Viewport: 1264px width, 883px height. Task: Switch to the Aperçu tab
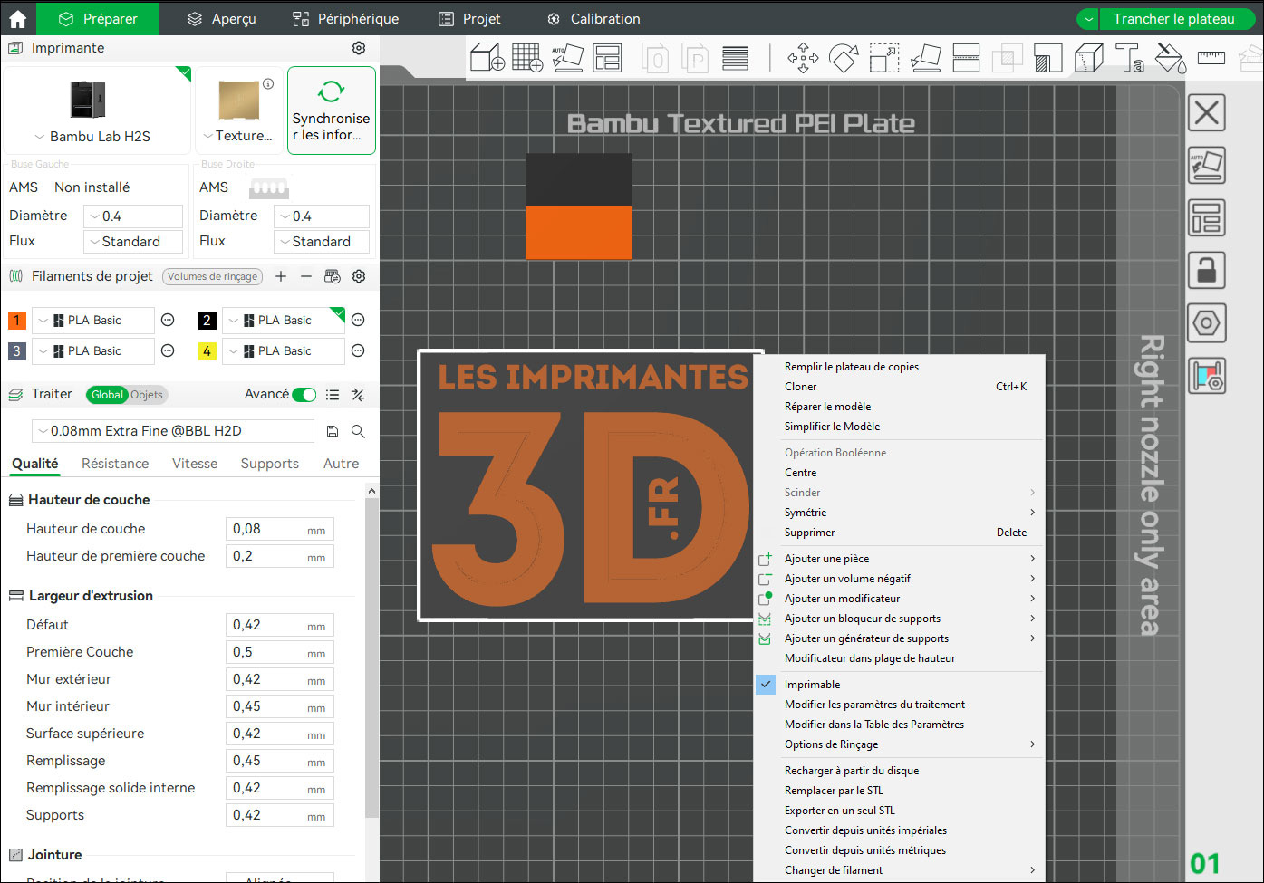pyautogui.click(x=222, y=19)
